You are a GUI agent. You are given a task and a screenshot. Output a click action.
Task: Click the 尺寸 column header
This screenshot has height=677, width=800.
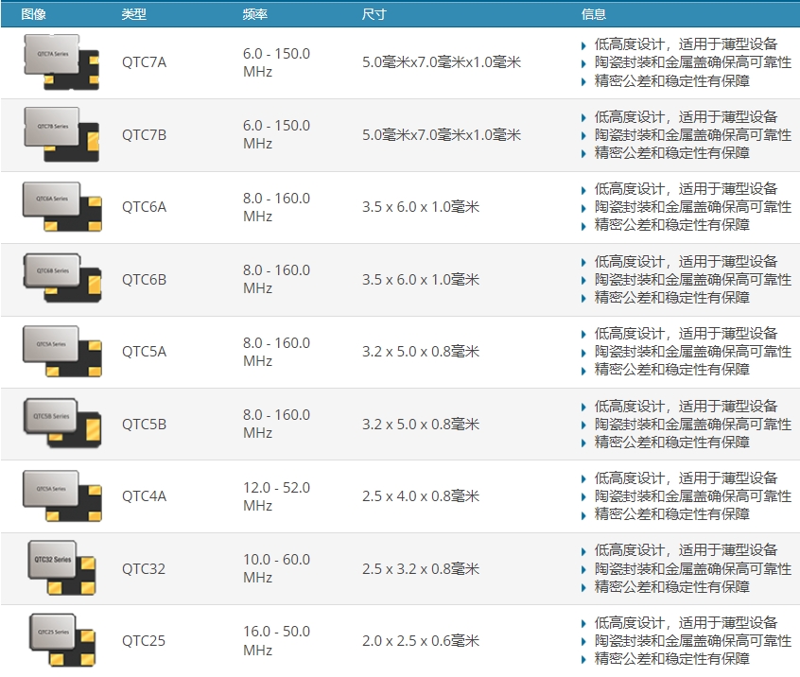tap(374, 14)
